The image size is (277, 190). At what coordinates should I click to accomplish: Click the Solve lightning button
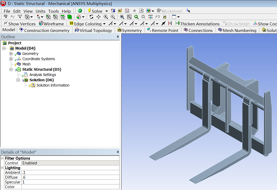95,11
